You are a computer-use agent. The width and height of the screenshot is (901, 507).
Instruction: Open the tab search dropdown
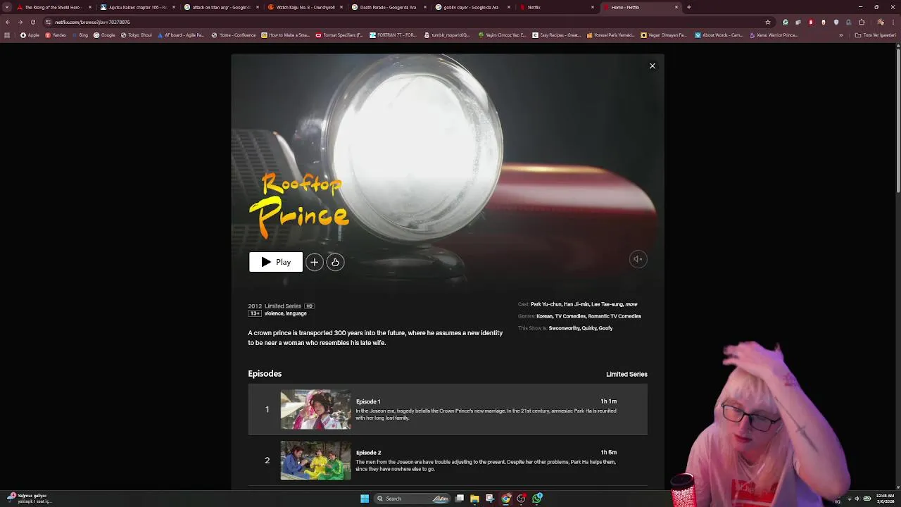coord(7,7)
